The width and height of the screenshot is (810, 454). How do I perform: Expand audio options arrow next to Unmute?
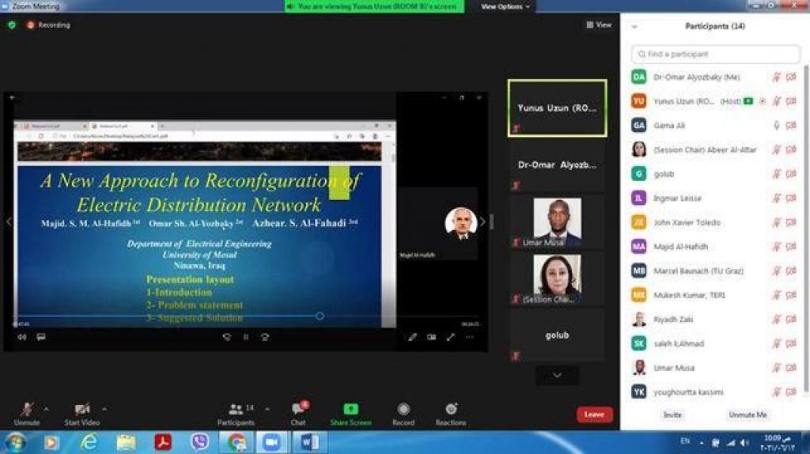point(46,409)
